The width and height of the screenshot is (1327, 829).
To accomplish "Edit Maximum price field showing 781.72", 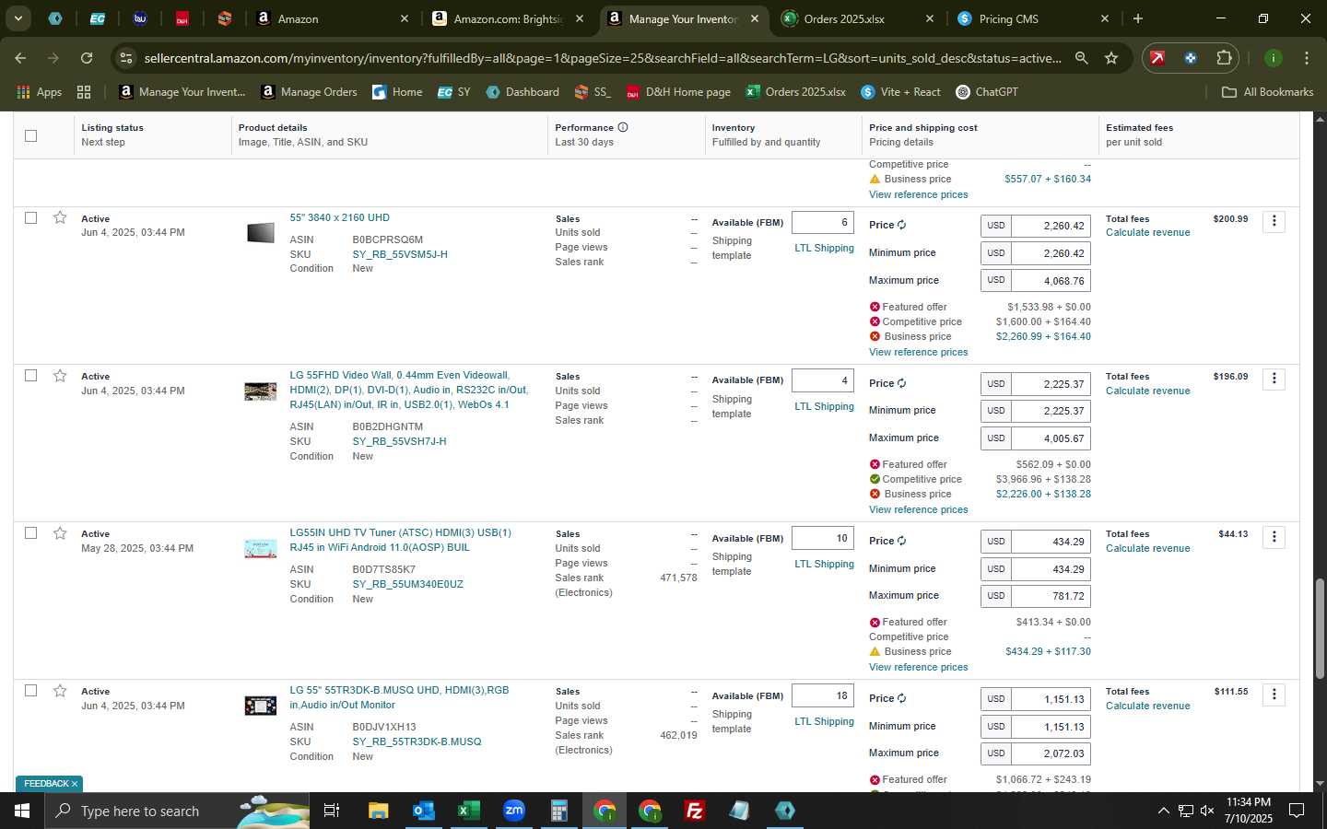I will pyautogui.click(x=1051, y=596).
